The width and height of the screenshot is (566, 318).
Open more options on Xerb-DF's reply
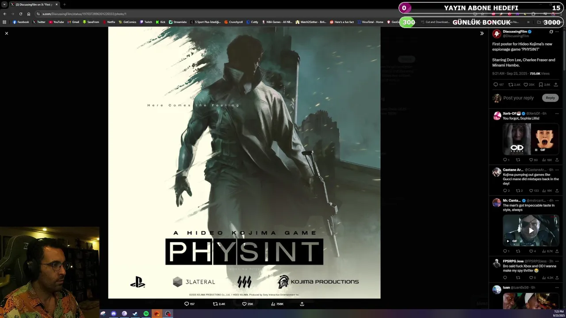[x=557, y=114]
